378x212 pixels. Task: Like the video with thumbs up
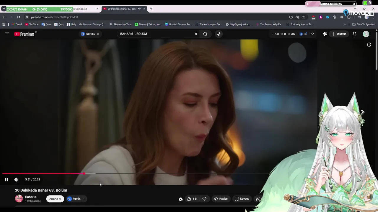192,199
